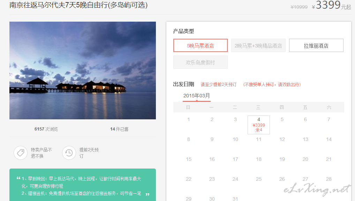Click calendar date 16
The image size is (355, 201).
click(x=212, y=159)
